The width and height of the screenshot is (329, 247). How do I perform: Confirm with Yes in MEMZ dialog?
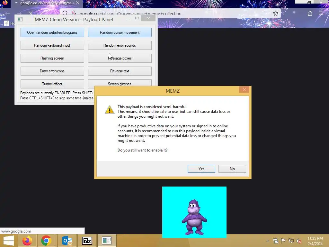click(x=201, y=169)
